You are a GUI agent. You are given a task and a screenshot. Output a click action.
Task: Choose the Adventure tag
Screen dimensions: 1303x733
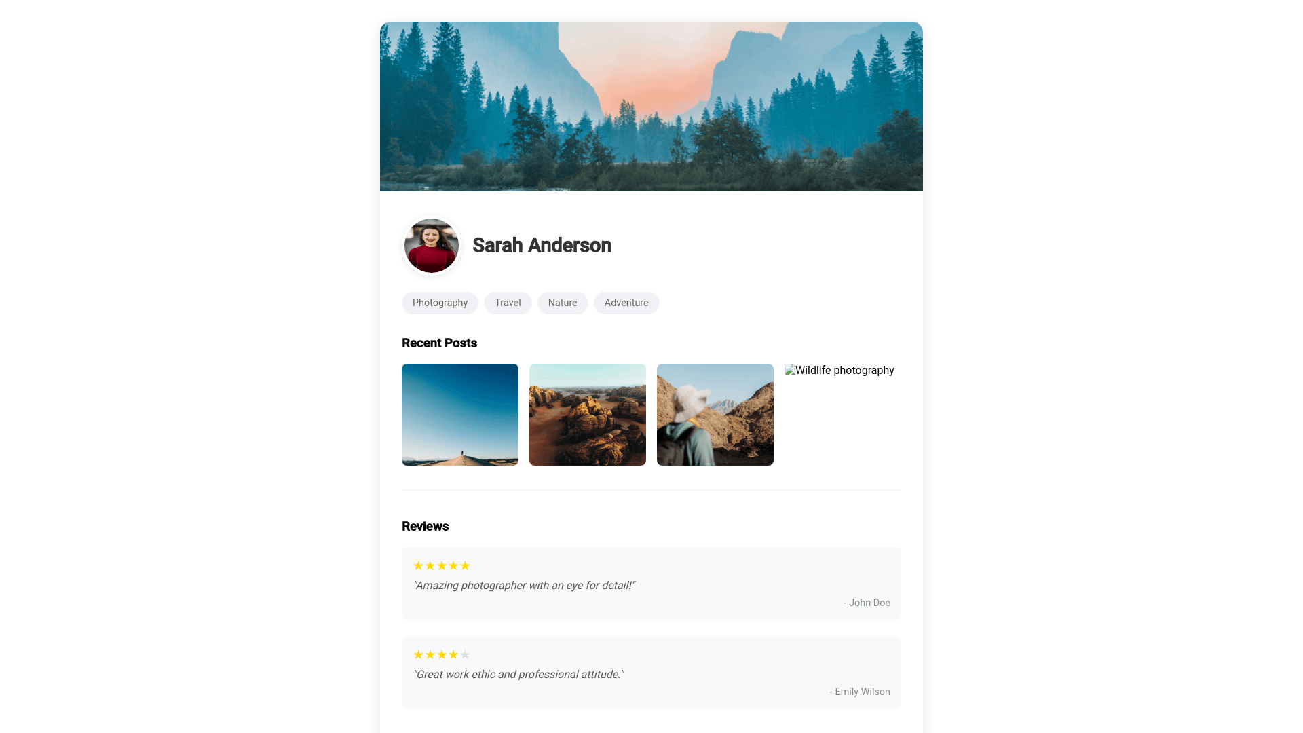(x=626, y=303)
